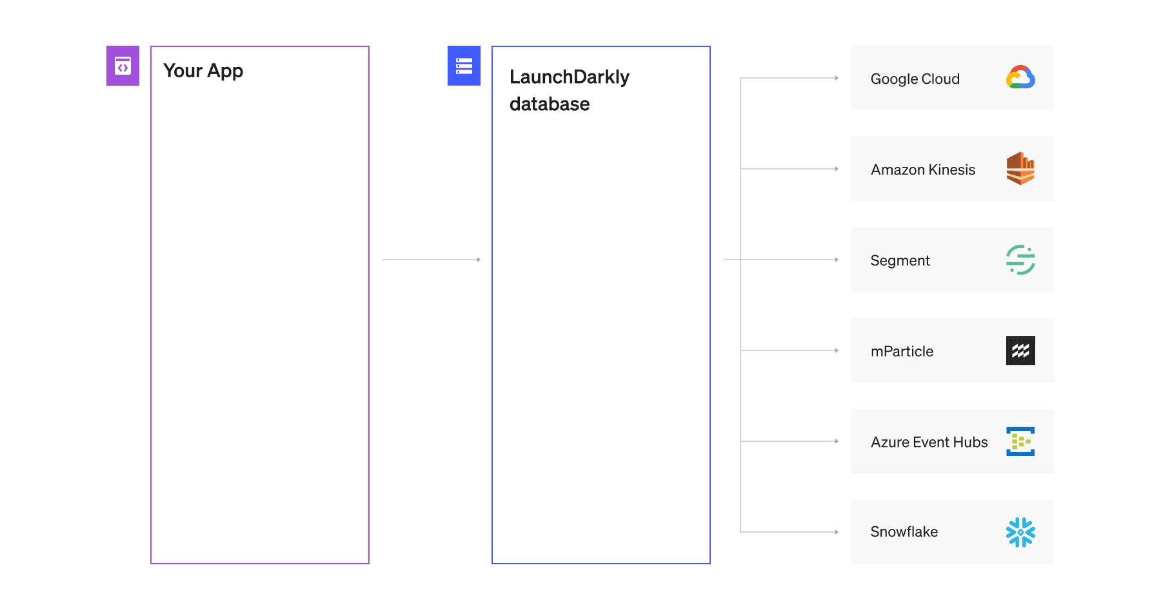Click the Segment destination label

[x=900, y=260]
